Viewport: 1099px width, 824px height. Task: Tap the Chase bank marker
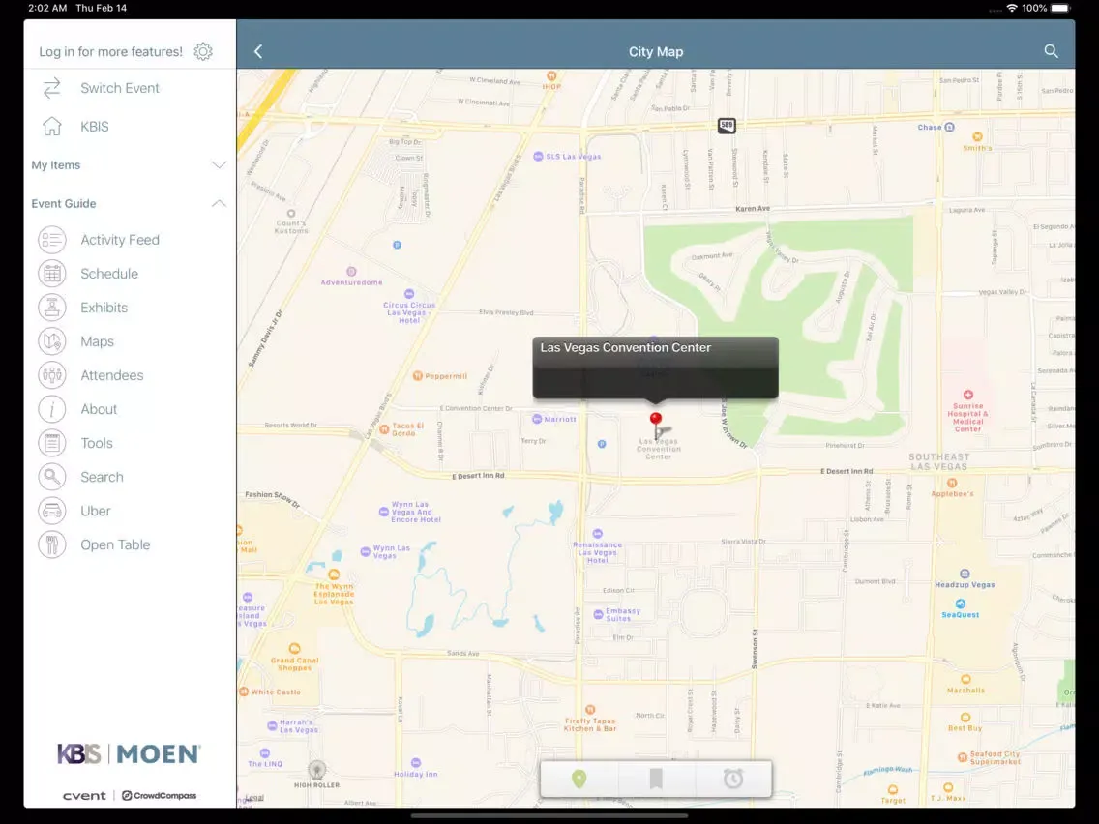point(950,127)
